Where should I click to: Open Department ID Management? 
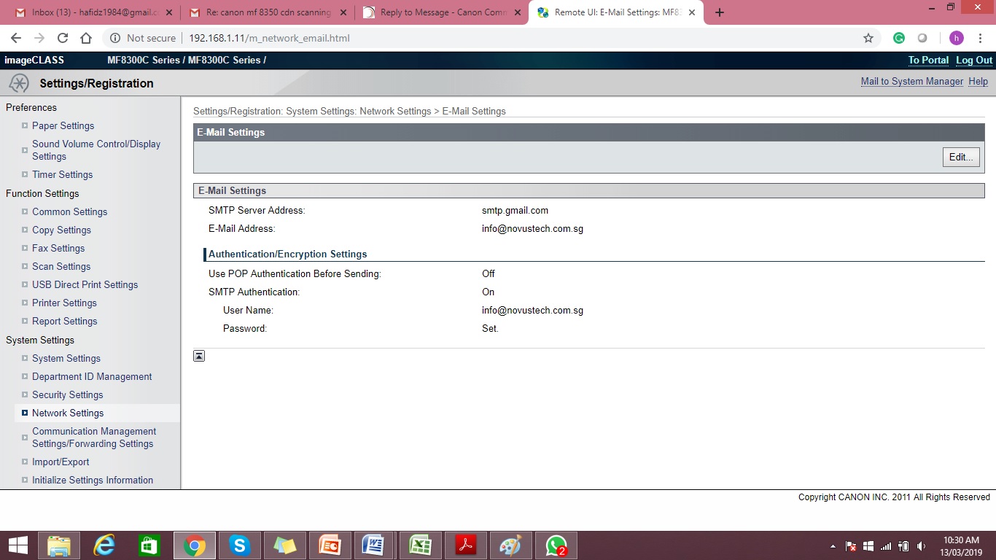click(x=92, y=376)
